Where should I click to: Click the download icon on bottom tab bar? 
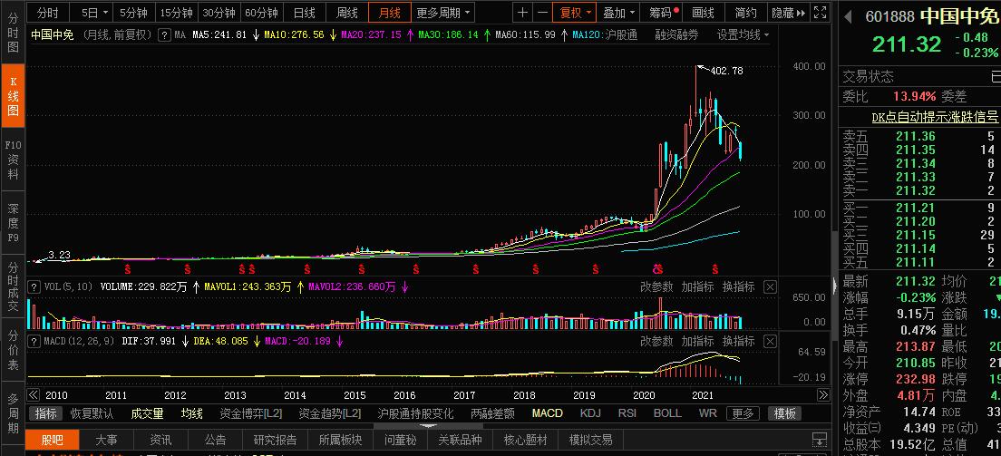click(819, 440)
